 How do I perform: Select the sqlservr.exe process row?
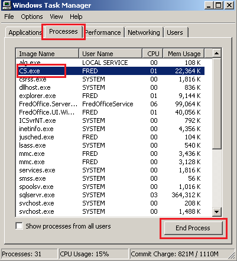coord(110,195)
